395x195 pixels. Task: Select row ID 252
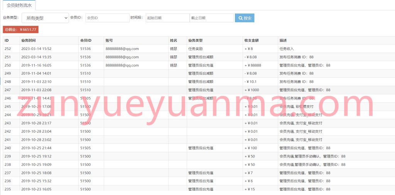[x=8, y=49]
